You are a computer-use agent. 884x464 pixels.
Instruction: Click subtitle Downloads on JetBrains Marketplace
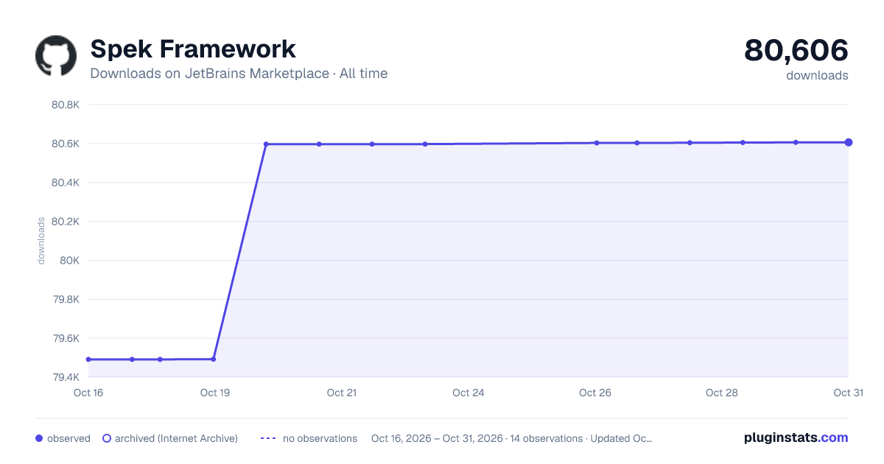pos(210,74)
